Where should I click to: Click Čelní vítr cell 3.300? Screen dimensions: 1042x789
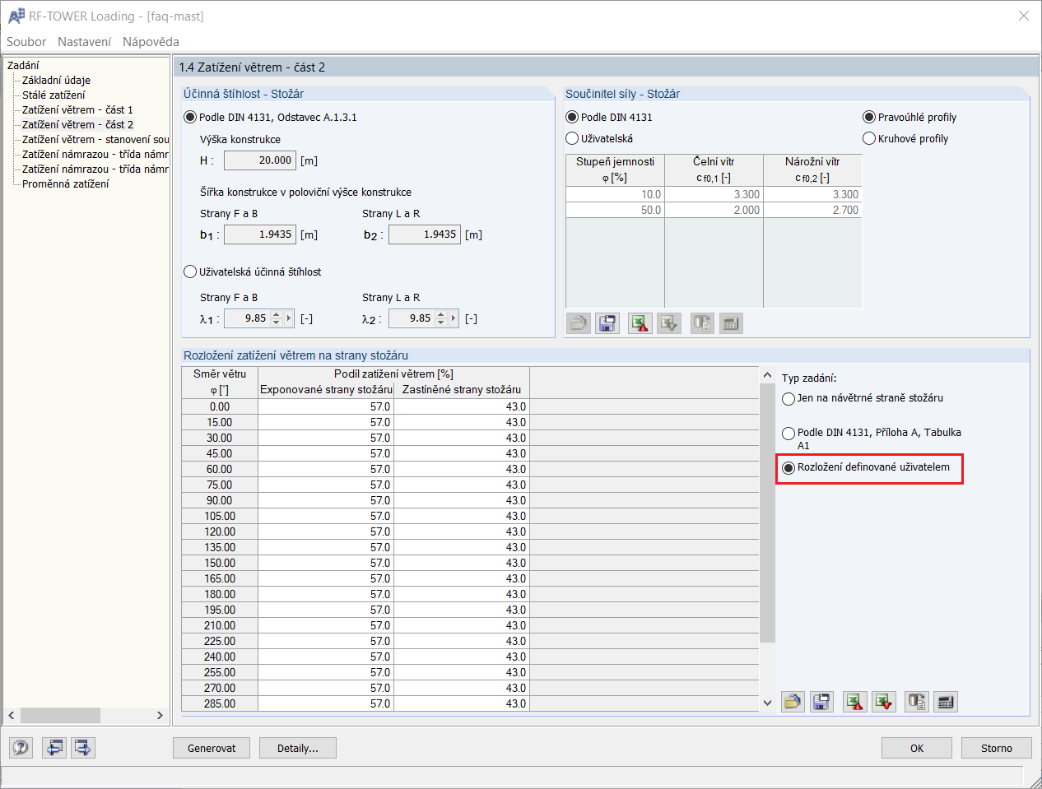(714, 194)
